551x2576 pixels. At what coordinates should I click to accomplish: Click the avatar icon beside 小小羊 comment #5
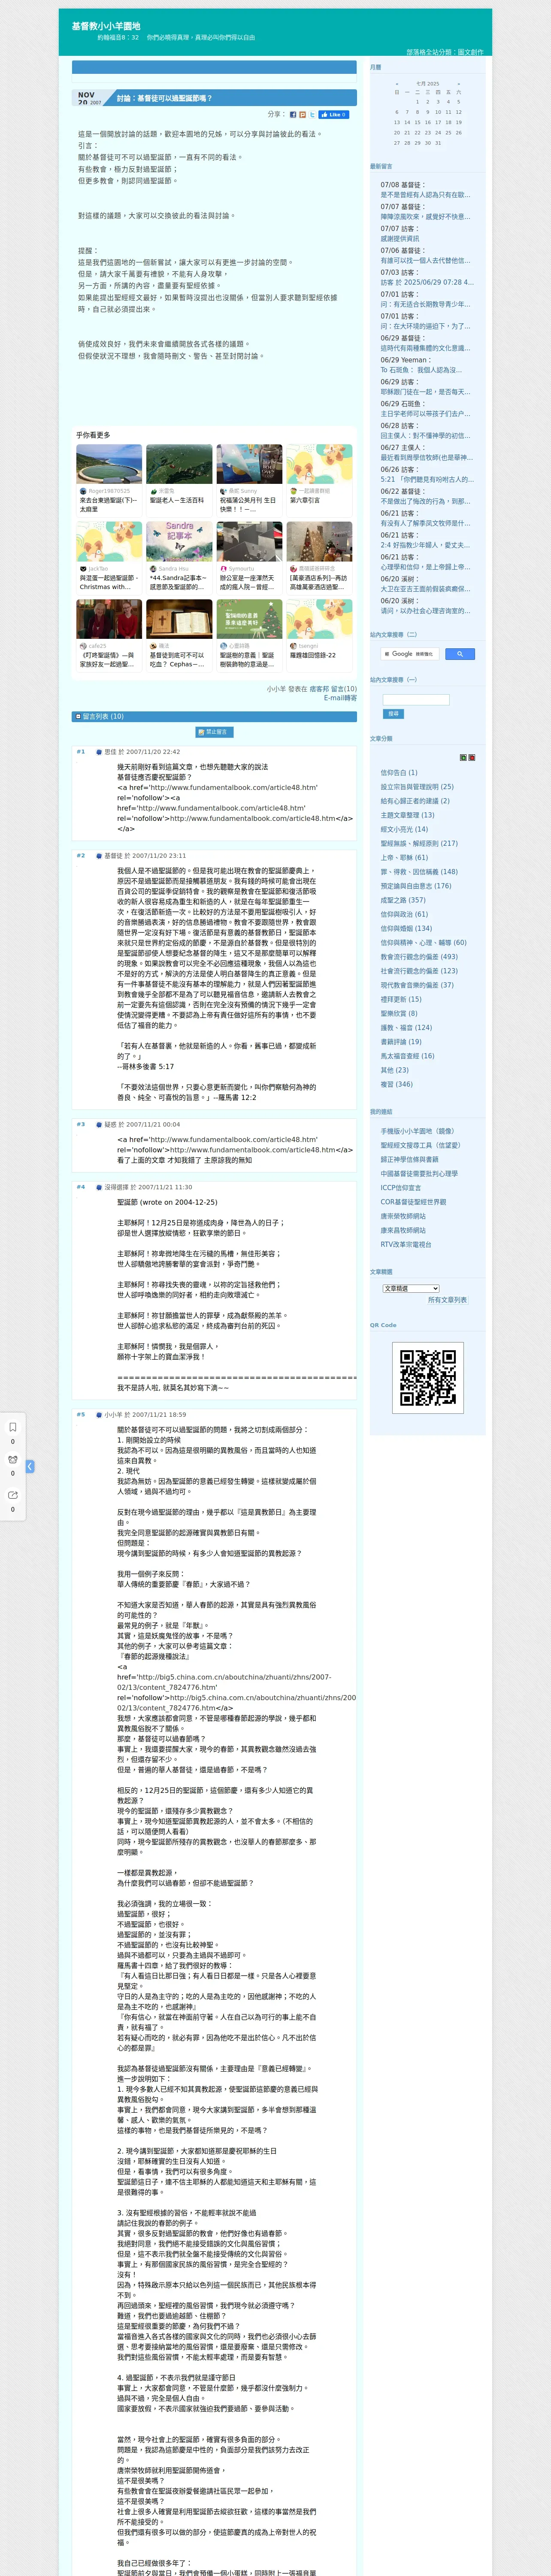pyautogui.click(x=100, y=1415)
